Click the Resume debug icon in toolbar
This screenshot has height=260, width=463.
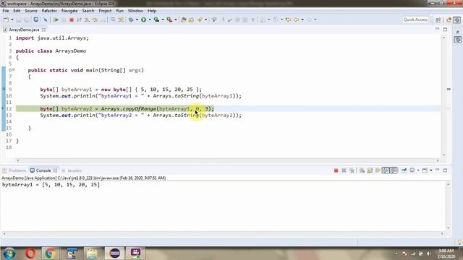(56, 19)
